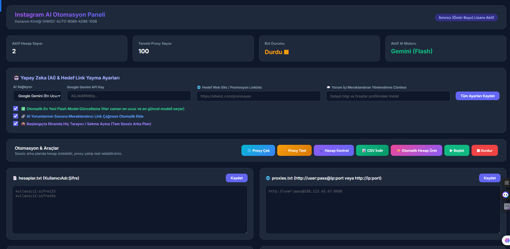The width and height of the screenshot is (510, 249).
Task: Click the HWID text AUTO-B5B9-AD86-105B
Action: [x=77, y=22]
